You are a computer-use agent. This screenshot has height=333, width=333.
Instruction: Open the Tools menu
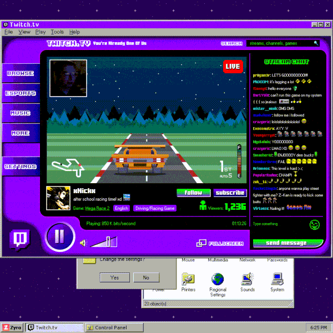click(x=57, y=32)
